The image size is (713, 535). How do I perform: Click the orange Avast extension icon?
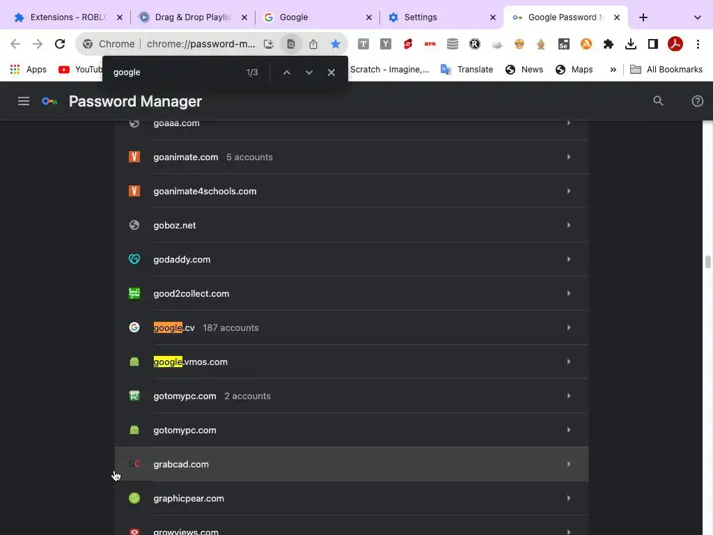(586, 44)
